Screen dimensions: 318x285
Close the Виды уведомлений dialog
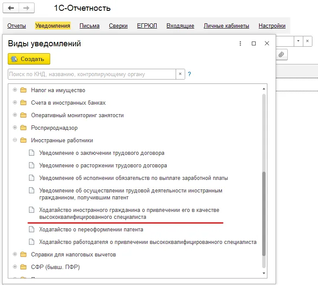tap(267, 43)
